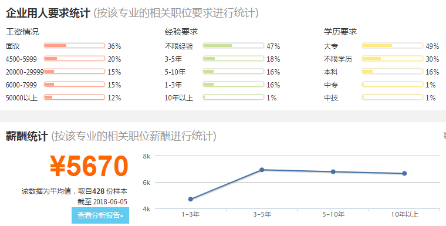Image resolution: width=446 pixels, height=226 pixels.
Task: Click the 企业用人要求统计 heading
Action: [x=48, y=13]
